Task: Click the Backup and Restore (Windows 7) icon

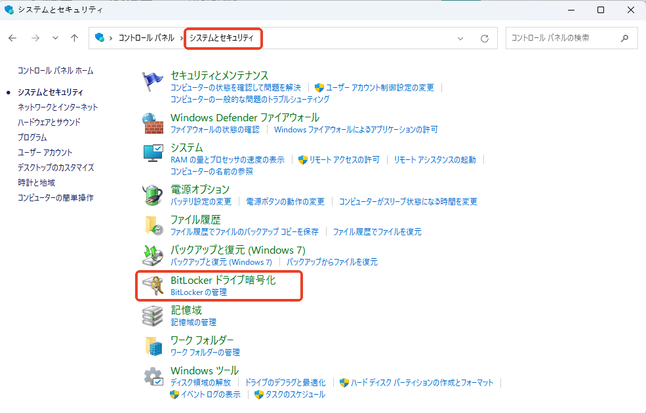Action: (x=153, y=256)
